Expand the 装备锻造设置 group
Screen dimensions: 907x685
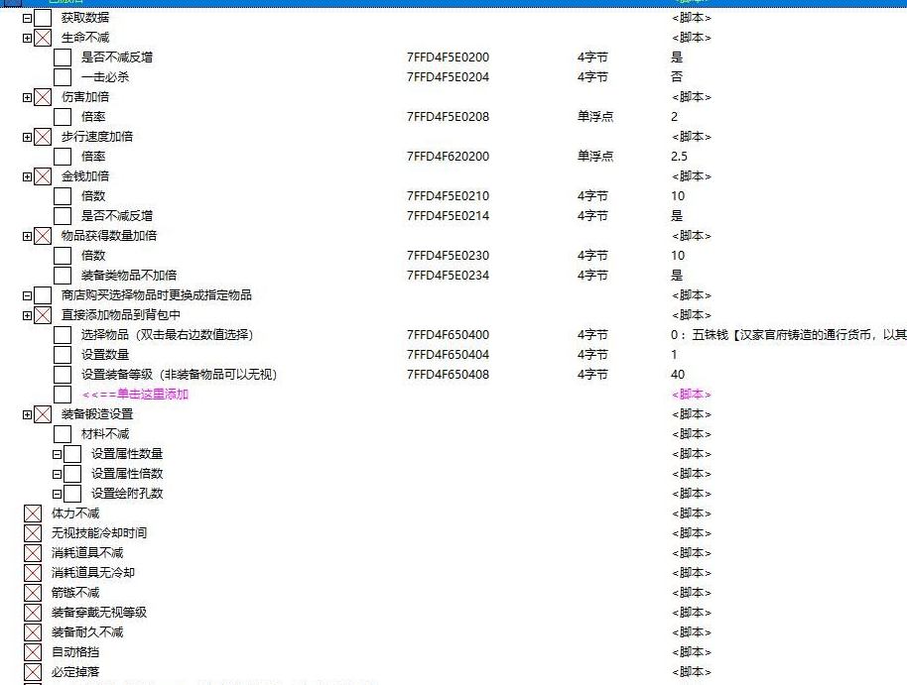click(x=27, y=414)
